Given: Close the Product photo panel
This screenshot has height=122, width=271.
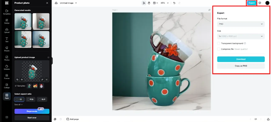Looking at the screenshot, I should [47, 3].
